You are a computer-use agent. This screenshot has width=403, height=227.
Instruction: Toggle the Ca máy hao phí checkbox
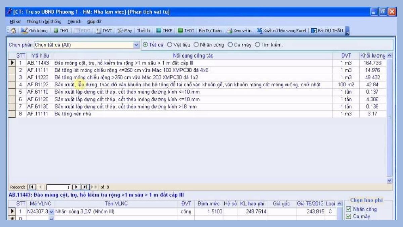[348, 217]
